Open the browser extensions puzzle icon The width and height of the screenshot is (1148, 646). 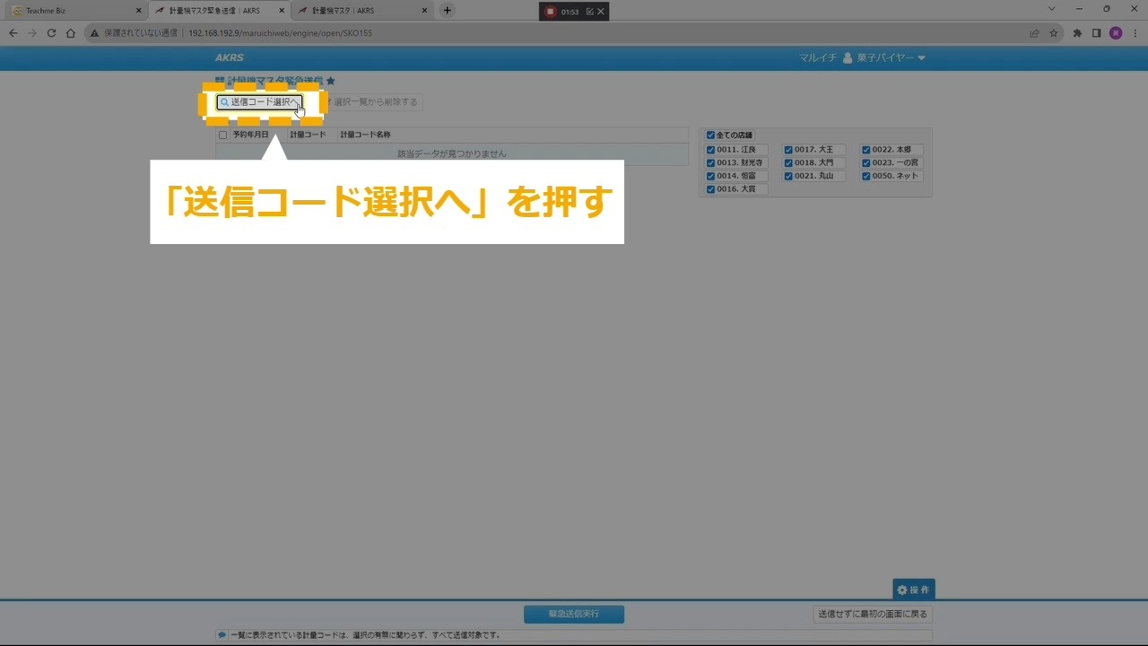[x=1077, y=33]
